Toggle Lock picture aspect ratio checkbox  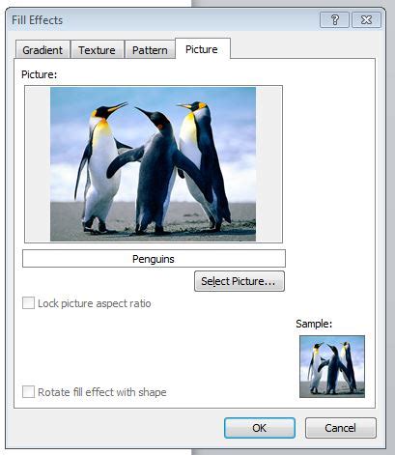click(28, 303)
